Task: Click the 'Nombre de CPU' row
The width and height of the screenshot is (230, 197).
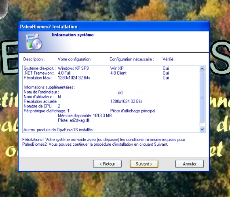Action: click(x=42, y=106)
